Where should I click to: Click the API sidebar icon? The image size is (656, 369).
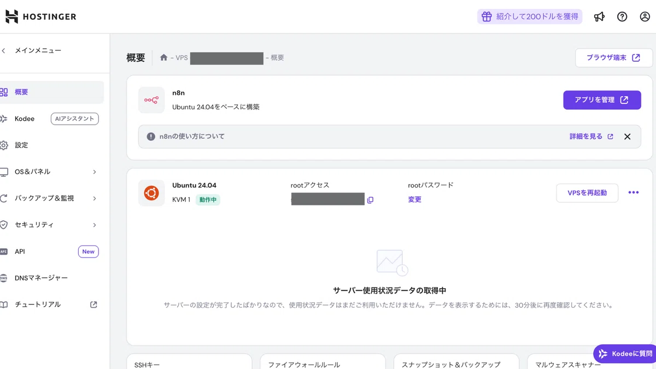click(3, 251)
